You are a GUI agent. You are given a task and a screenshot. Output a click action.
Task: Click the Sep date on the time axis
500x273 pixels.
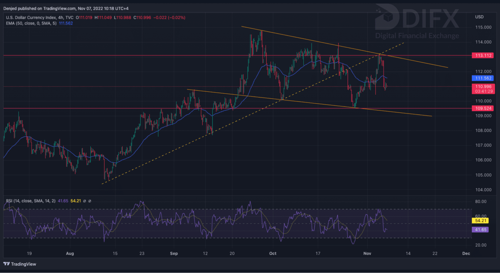[x=174, y=253]
